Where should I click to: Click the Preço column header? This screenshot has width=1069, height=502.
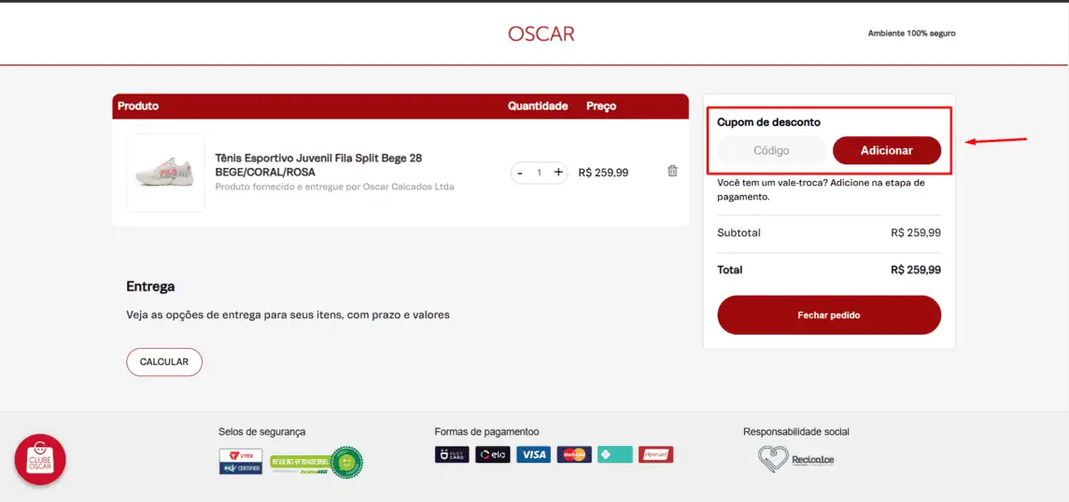601,106
